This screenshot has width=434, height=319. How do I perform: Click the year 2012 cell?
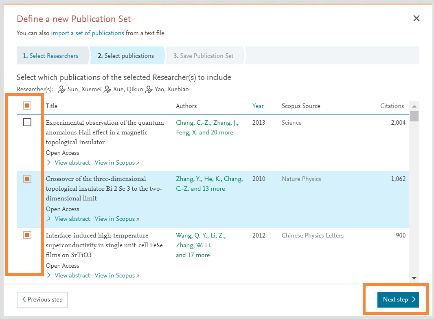point(259,235)
